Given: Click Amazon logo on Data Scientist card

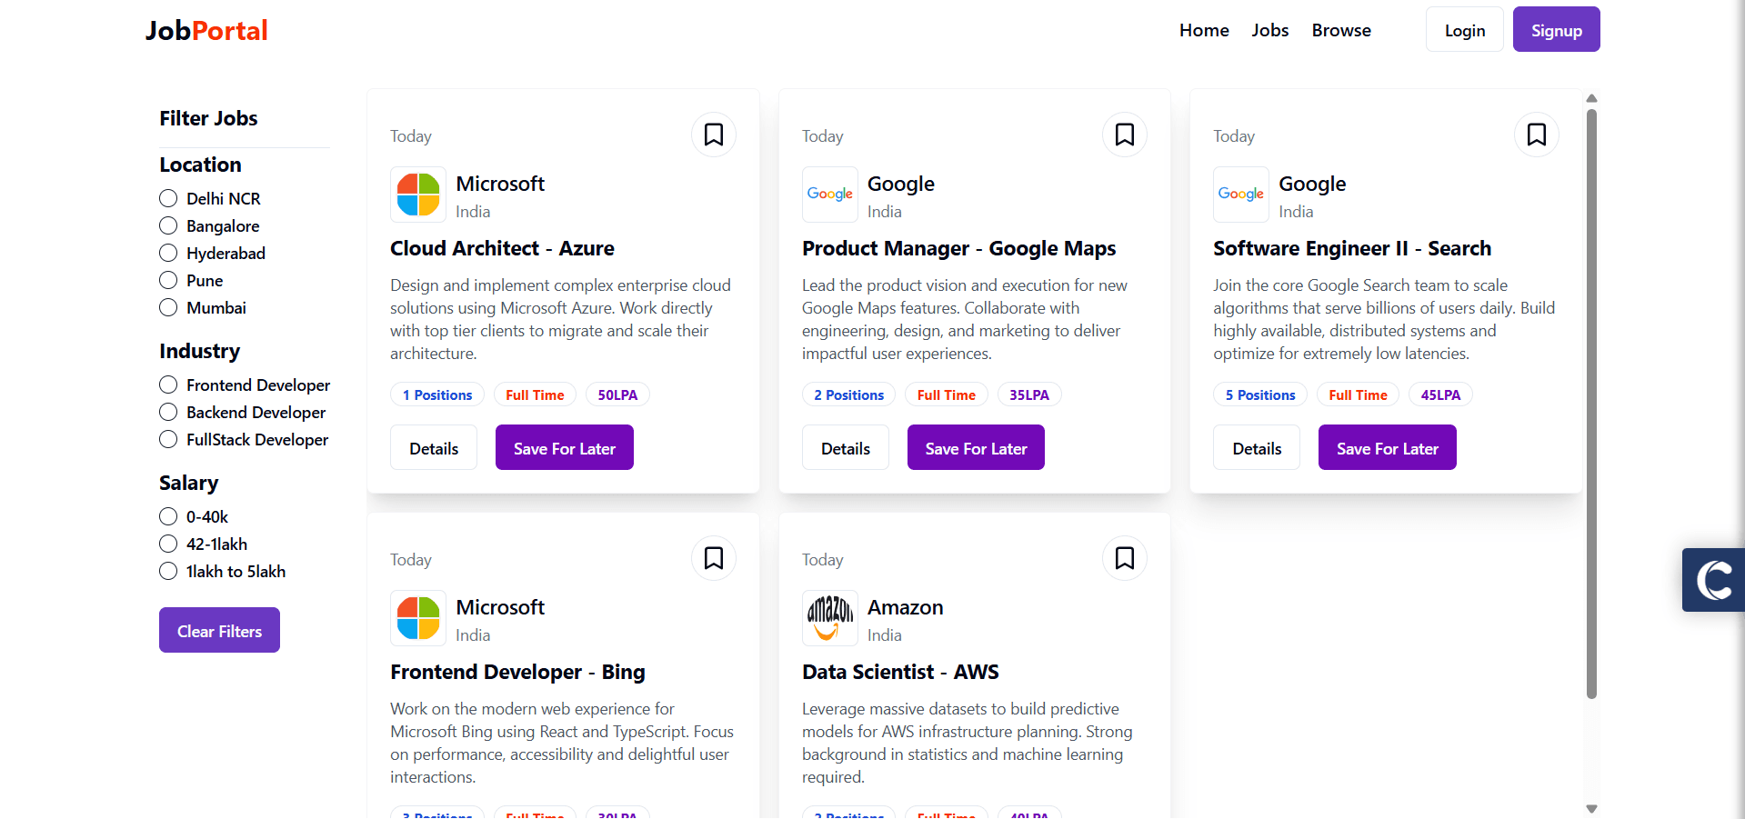Looking at the screenshot, I should (830, 618).
